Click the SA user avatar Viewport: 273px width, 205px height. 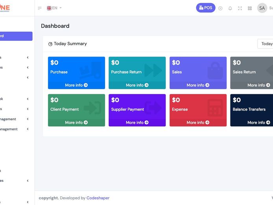[262, 8]
